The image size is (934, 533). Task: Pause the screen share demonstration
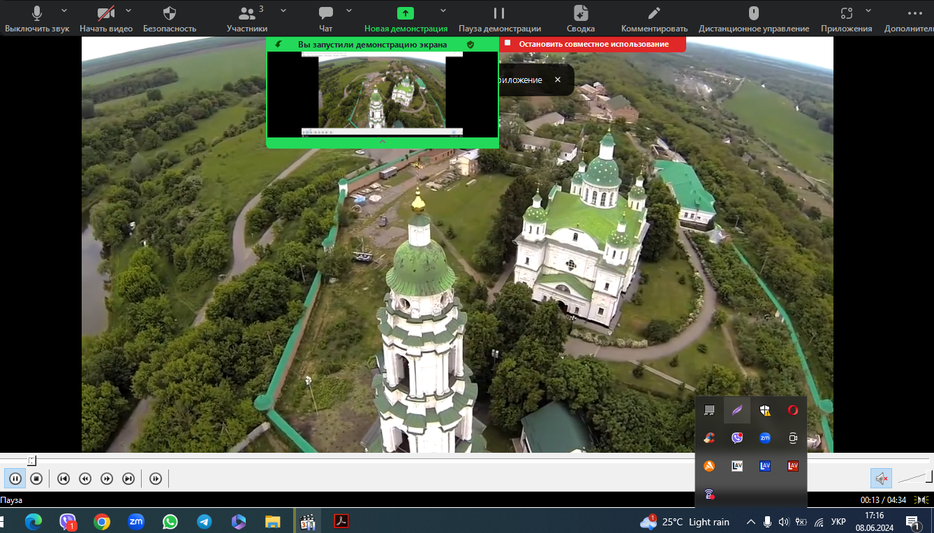pos(499,14)
